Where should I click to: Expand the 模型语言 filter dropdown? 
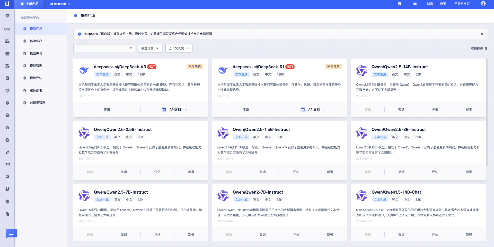[x=150, y=48]
